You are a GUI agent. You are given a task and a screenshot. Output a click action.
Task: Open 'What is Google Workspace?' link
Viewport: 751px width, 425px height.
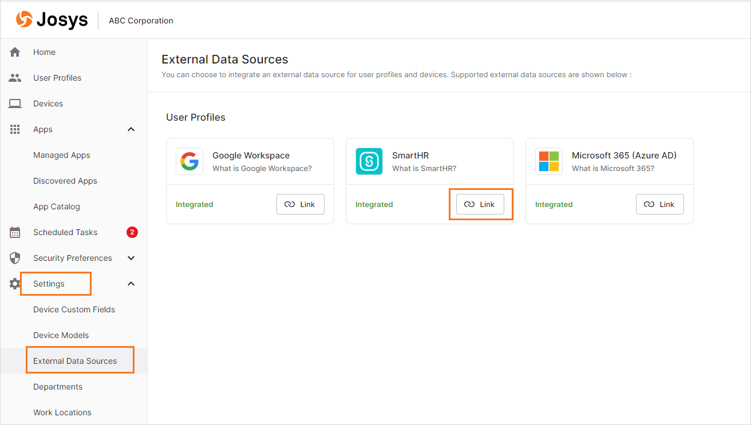pos(262,168)
